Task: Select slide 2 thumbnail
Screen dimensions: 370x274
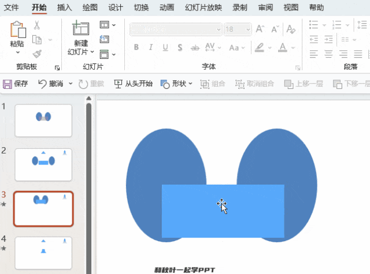Action: click(x=43, y=164)
